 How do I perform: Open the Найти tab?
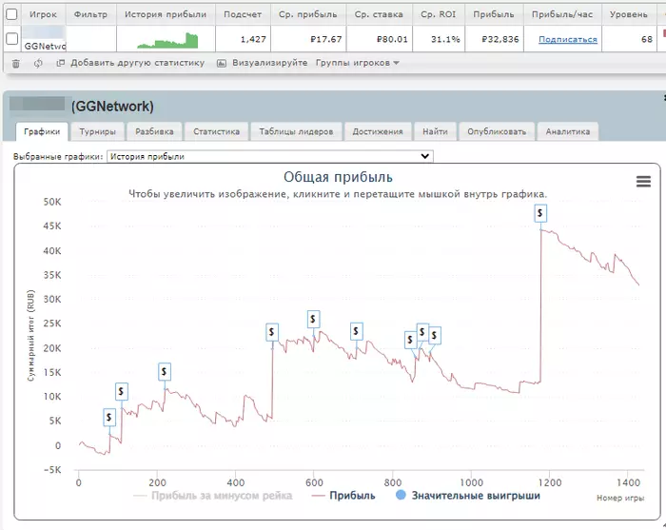(x=435, y=131)
